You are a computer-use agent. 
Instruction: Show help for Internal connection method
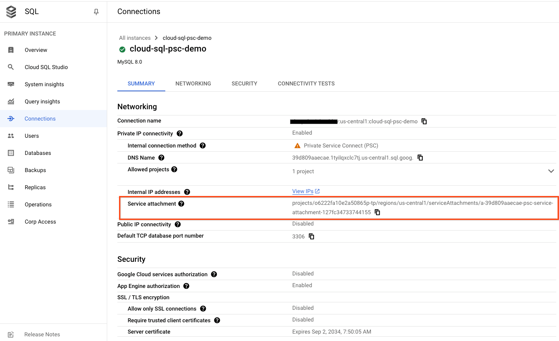point(203,146)
